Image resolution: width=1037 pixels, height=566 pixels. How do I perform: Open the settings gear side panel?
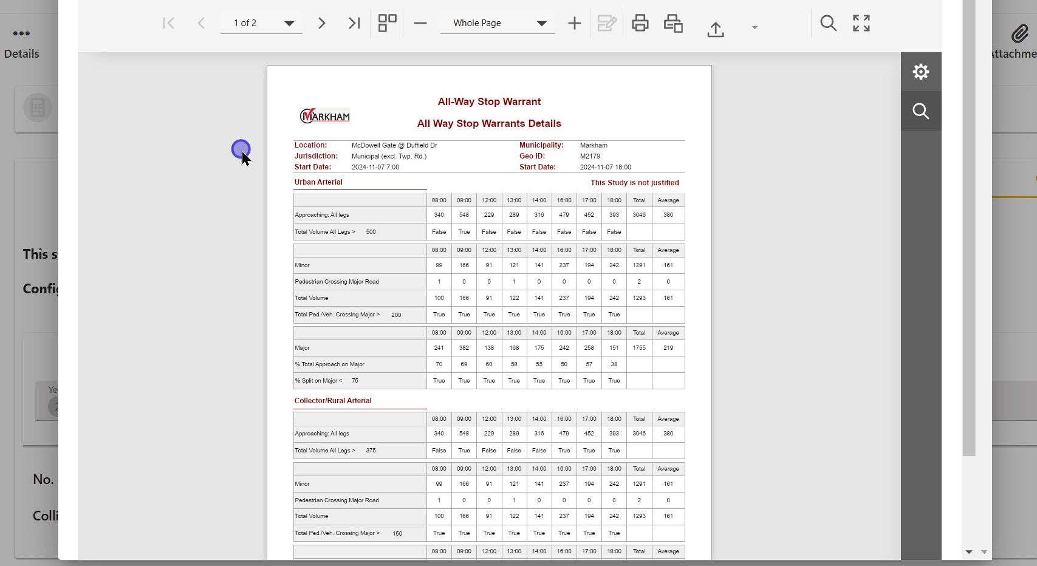[921, 72]
